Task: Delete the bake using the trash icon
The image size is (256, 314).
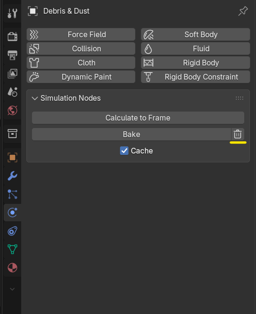Action: click(x=238, y=134)
